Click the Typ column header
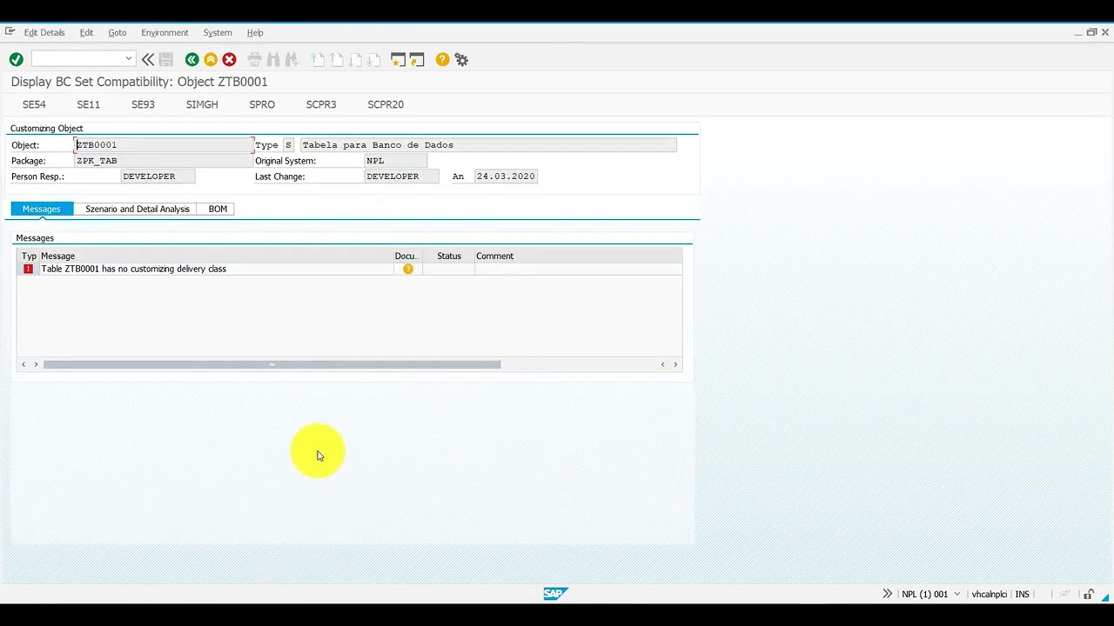 [x=29, y=256]
